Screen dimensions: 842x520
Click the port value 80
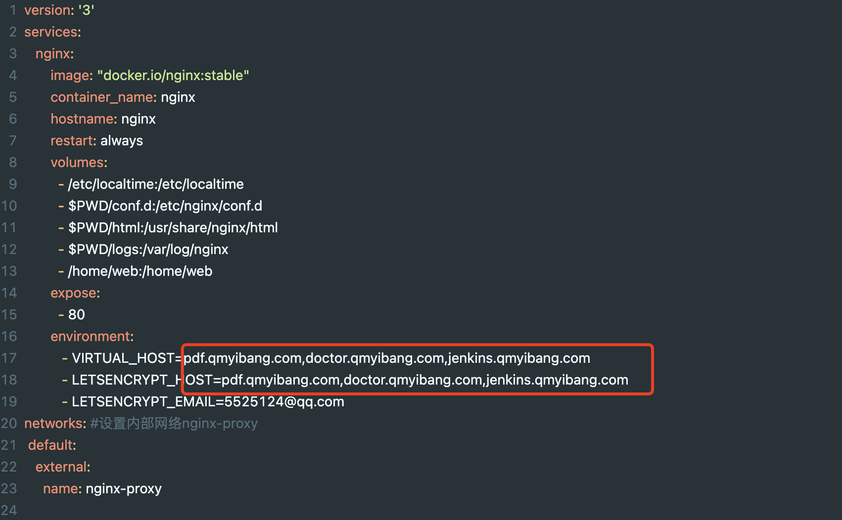(77, 315)
